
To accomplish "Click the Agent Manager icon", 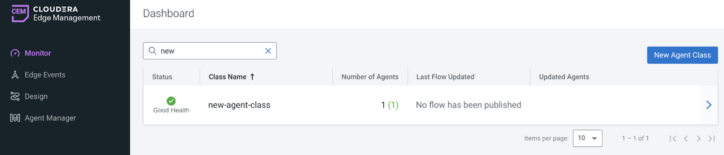I will click(15, 118).
